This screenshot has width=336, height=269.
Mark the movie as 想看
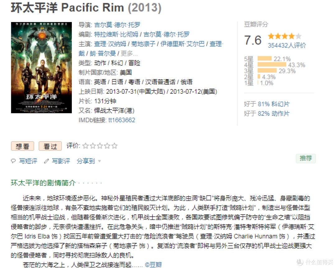[22, 146]
